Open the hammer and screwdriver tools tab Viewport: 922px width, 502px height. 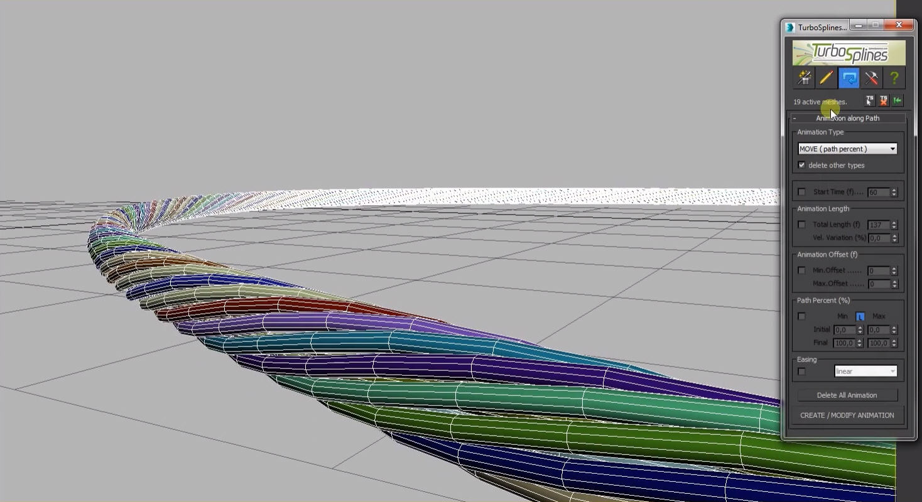click(x=872, y=78)
